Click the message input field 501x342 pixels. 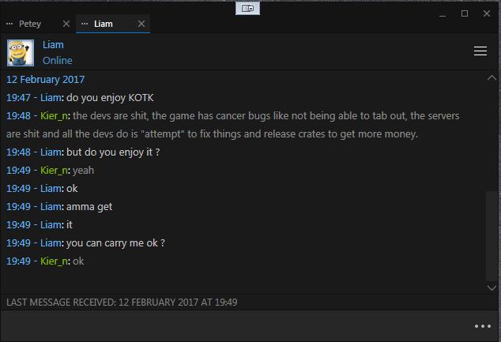click(236, 325)
